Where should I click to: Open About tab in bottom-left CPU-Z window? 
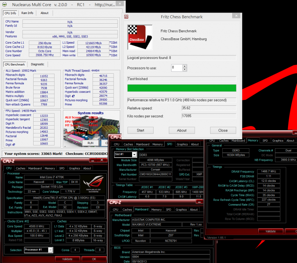[x=87, y=168]
